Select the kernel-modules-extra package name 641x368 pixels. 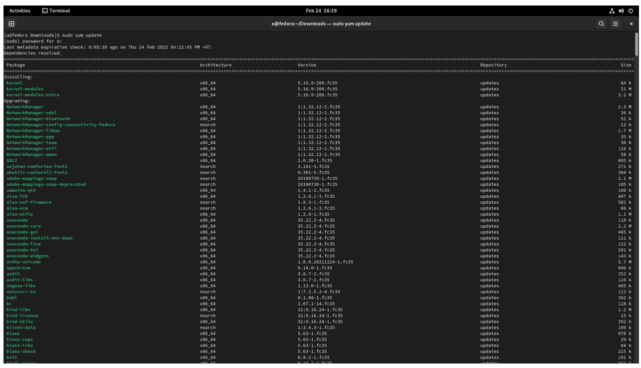click(x=33, y=95)
